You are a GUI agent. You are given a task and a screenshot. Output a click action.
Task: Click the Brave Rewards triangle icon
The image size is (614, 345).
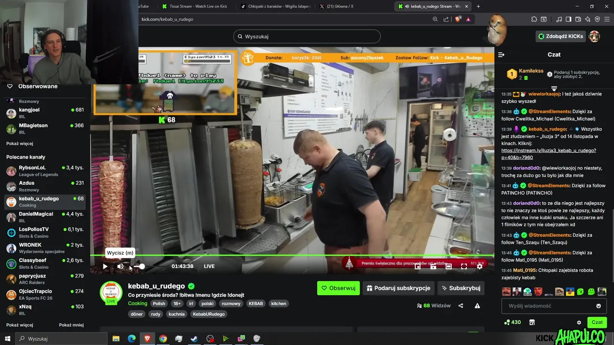click(468, 19)
